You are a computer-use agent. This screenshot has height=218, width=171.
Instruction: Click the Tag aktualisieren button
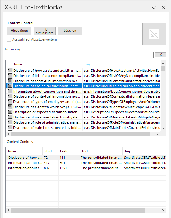[45, 31]
